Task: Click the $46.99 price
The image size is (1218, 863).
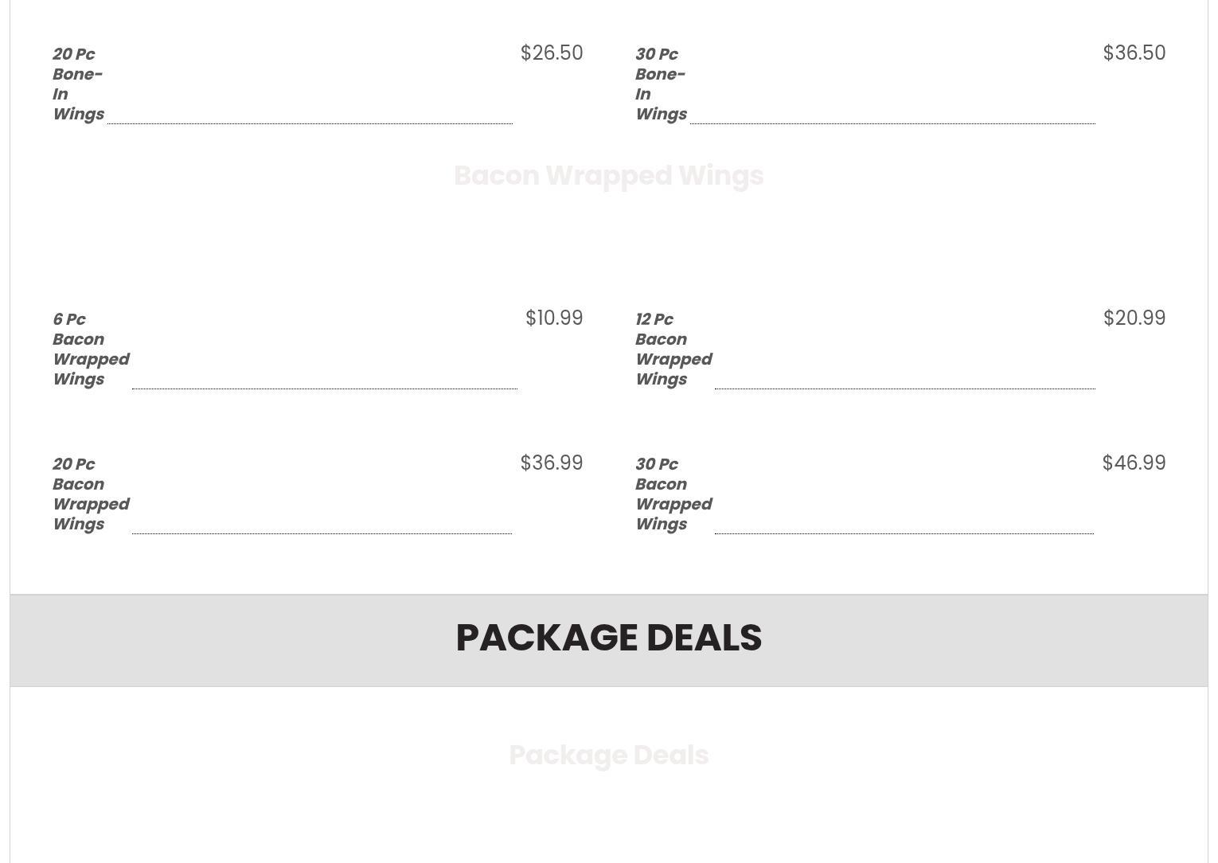Action: pos(1134,463)
